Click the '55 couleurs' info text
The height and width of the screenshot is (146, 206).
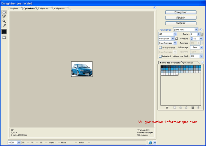[143, 135]
